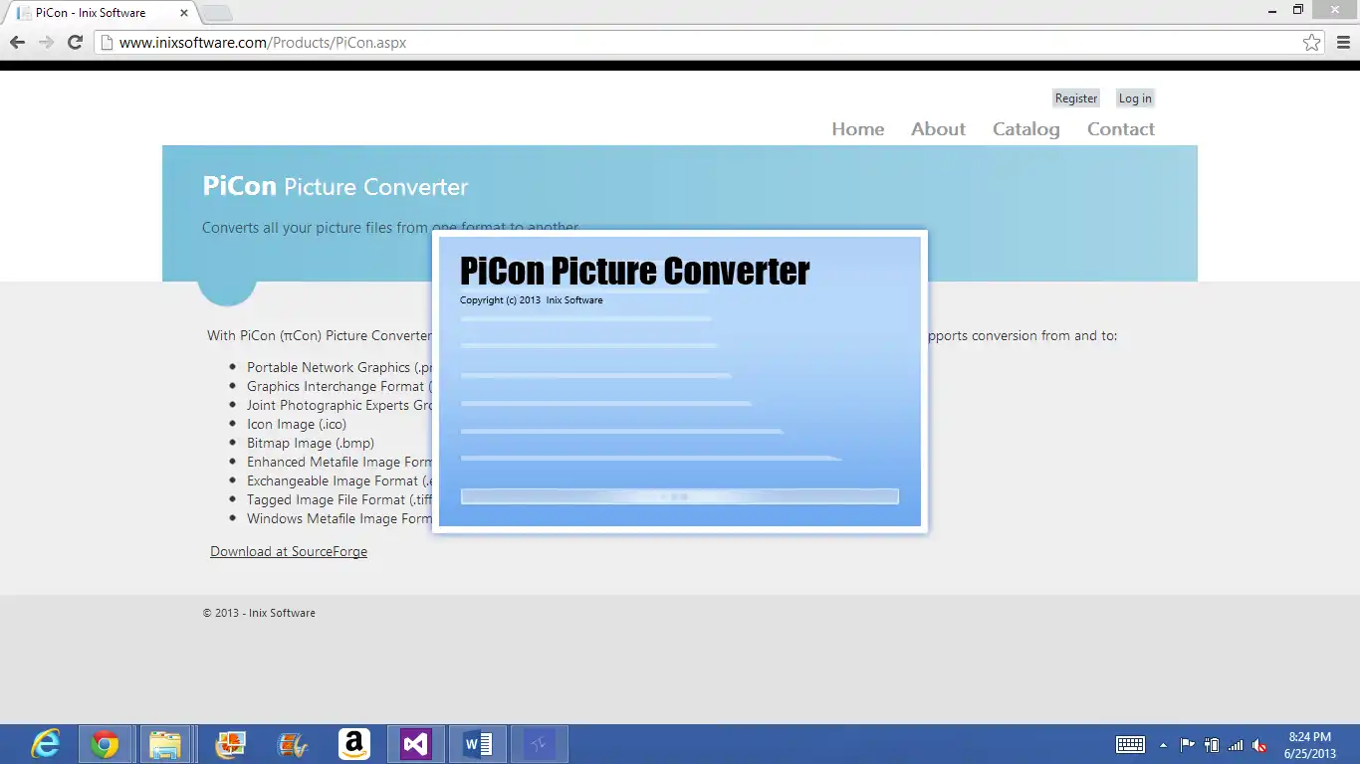Open Action Center flag notification icon

pyautogui.click(x=1187, y=745)
